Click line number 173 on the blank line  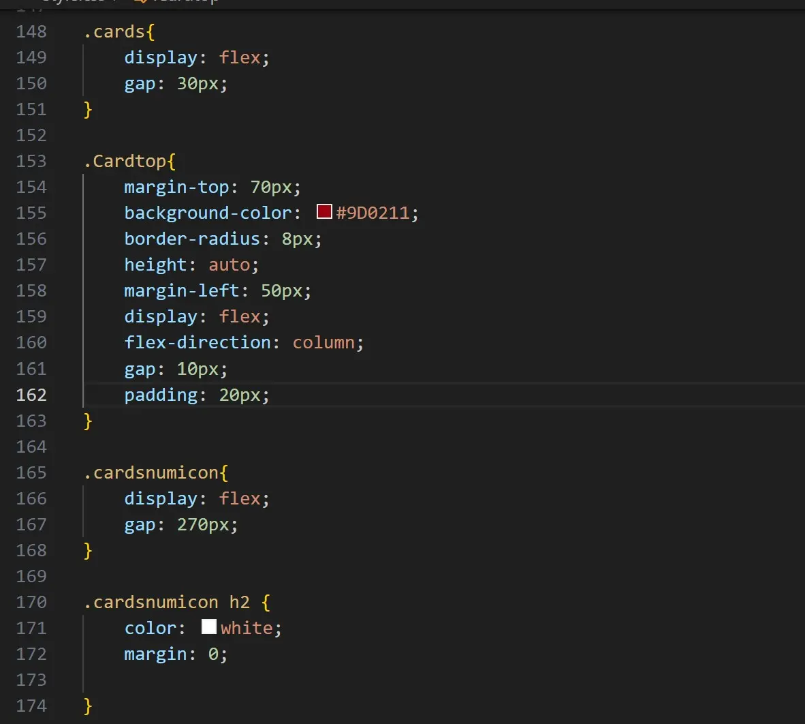tap(31, 680)
